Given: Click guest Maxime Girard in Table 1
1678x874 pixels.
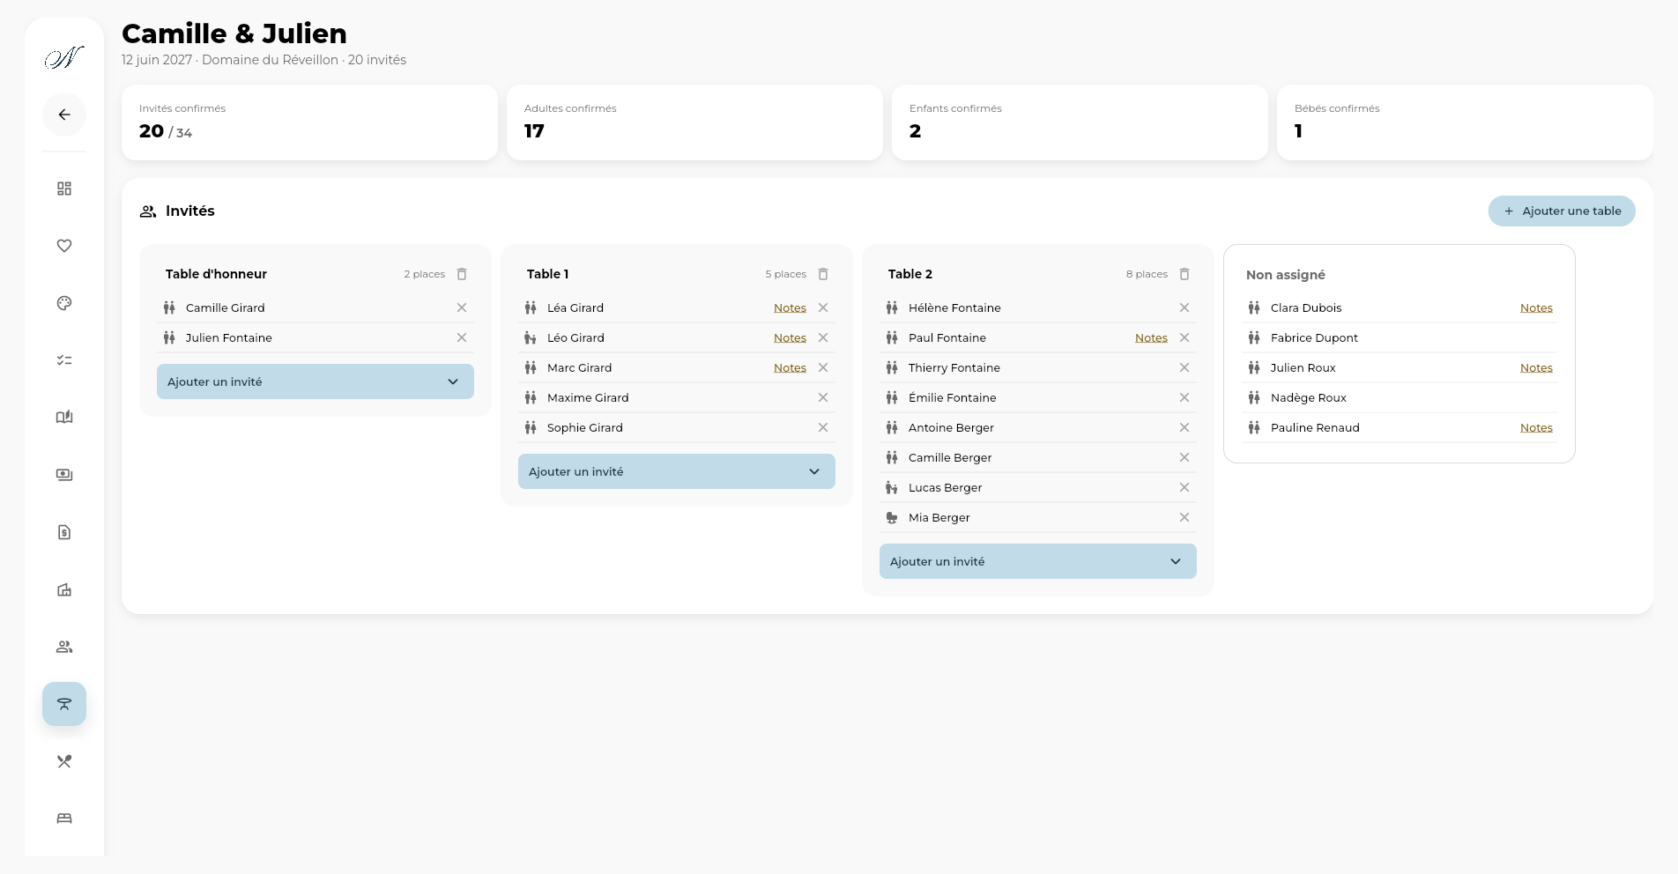Looking at the screenshot, I should point(588,397).
